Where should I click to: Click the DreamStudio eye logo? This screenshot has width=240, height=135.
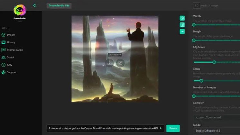tap(20, 10)
